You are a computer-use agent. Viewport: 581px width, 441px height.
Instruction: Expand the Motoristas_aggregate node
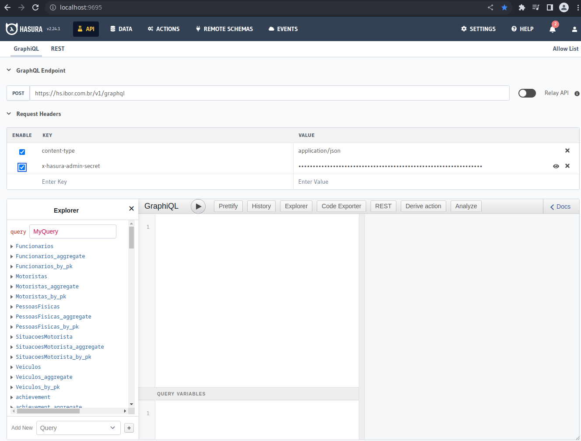[12, 287]
